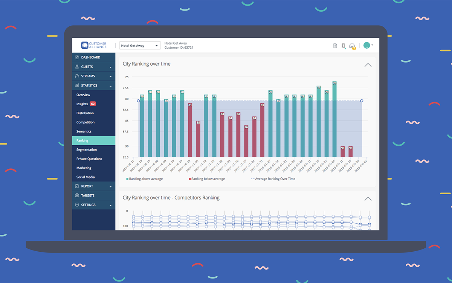
Task: Expand the Guests menu section
Action: click(x=93, y=67)
